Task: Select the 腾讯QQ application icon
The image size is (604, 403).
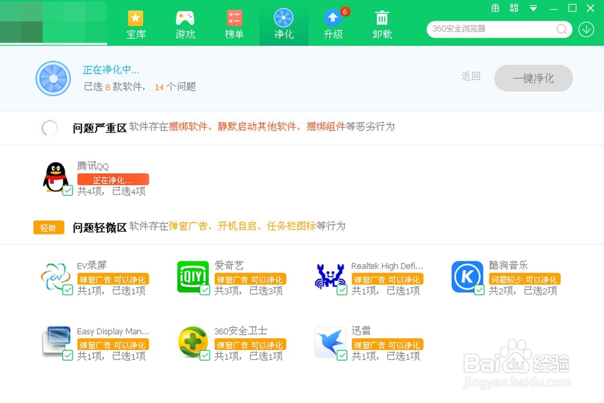Action: point(55,177)
